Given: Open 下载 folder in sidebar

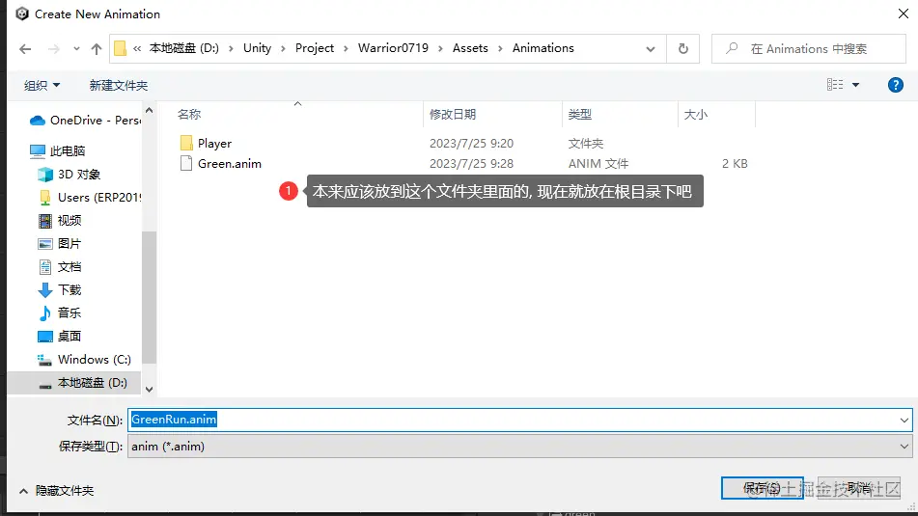Looking at the screenshot, I should pyautogui.click(x=60, y=289).
